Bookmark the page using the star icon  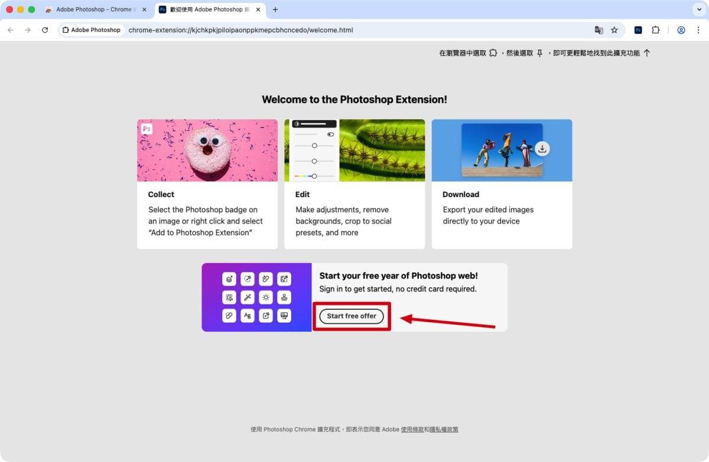coord(614,30)
